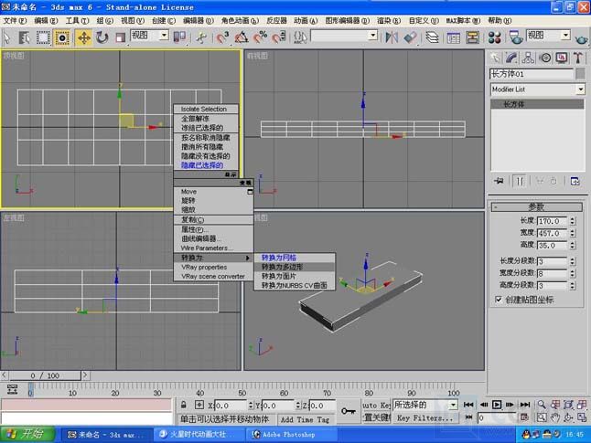Screen dimensions: 591x443
Task: Select Isolate Selection in context menu
Action: click(206, 109)
